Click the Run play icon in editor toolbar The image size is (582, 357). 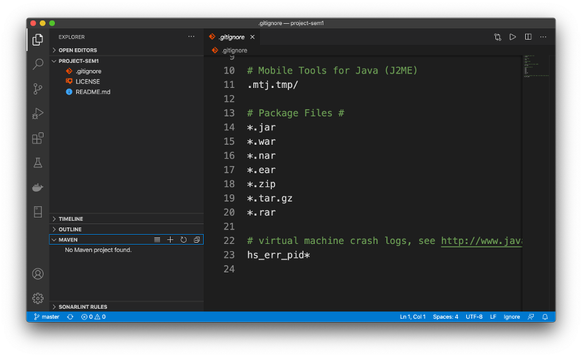click(513, 37)
